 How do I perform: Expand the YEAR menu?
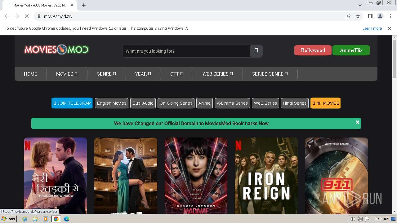(143, 74)
